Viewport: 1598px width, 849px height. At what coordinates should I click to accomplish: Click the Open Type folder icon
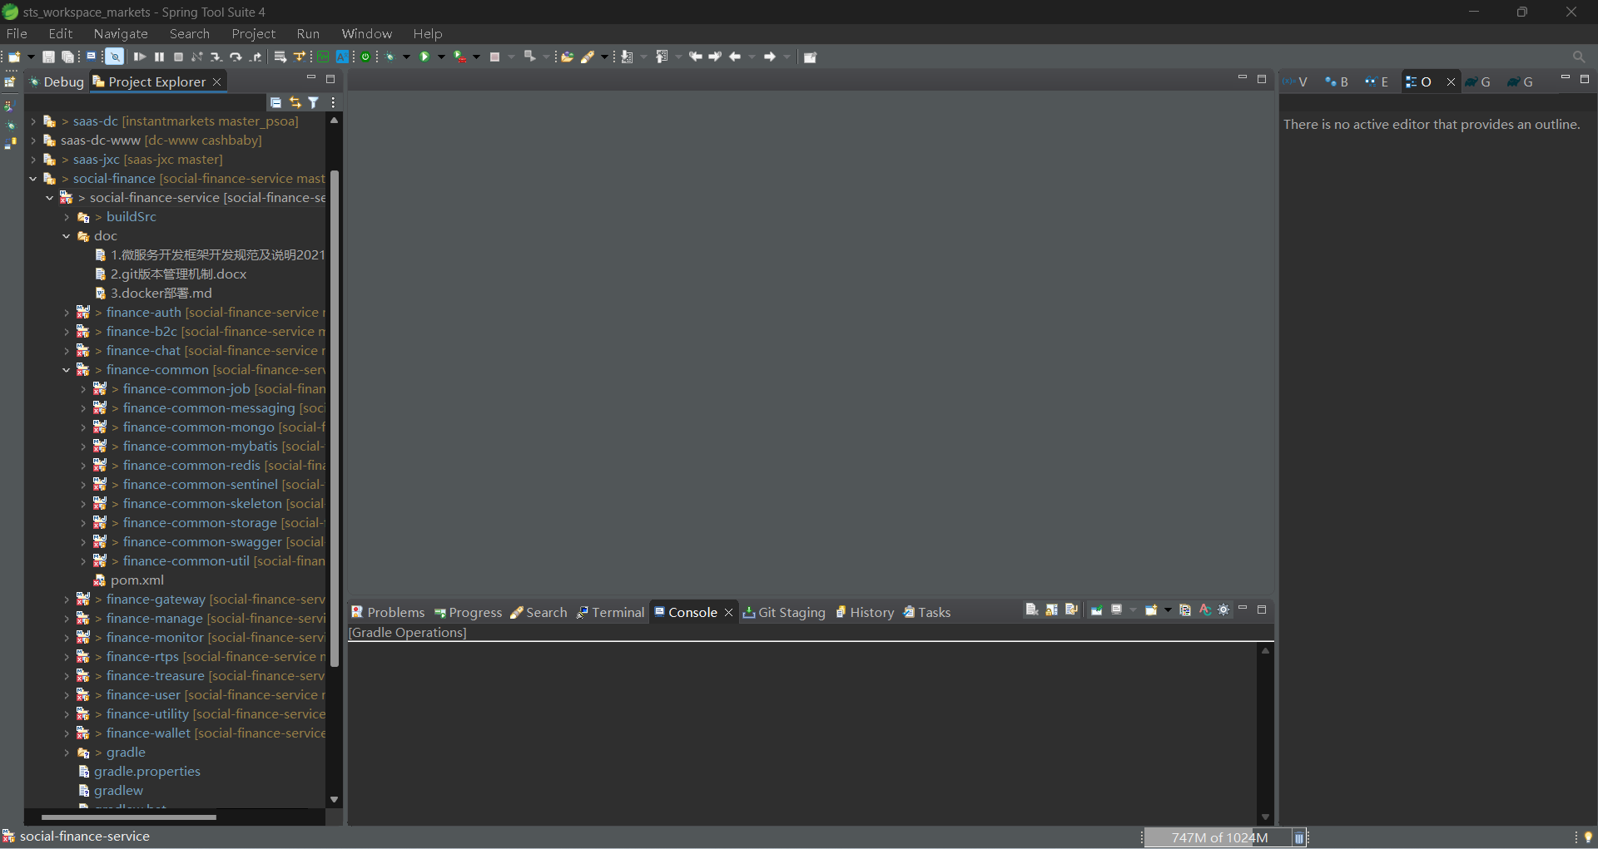[567, 57]
